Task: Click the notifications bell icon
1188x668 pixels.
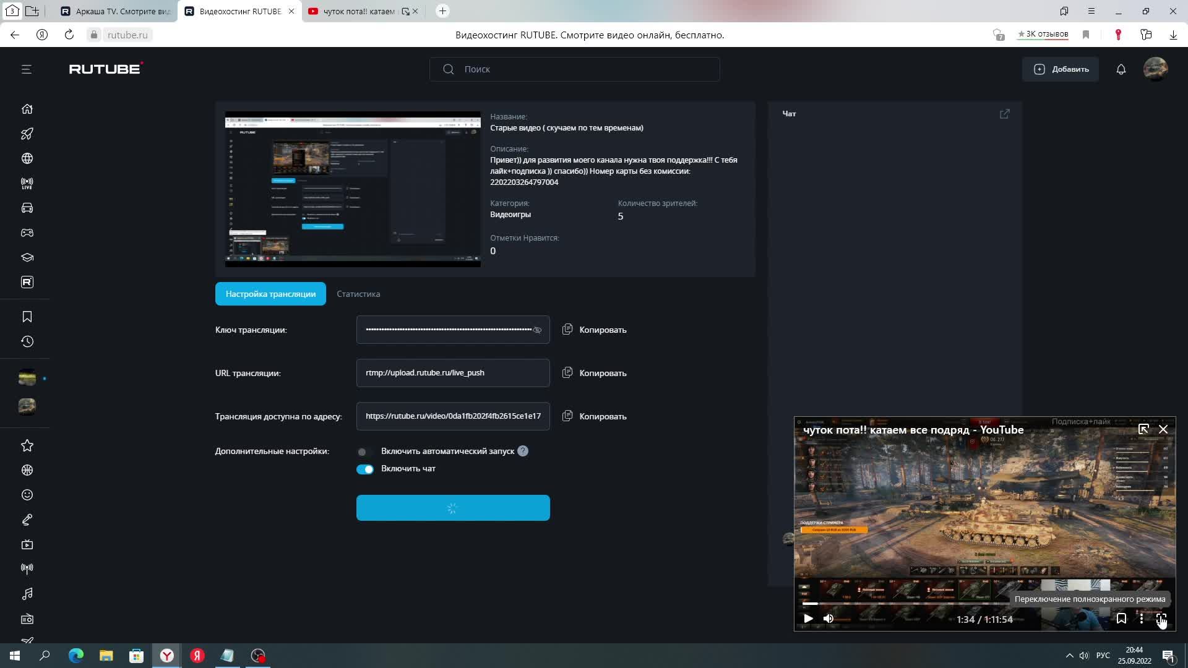Action: (1121, 69)
